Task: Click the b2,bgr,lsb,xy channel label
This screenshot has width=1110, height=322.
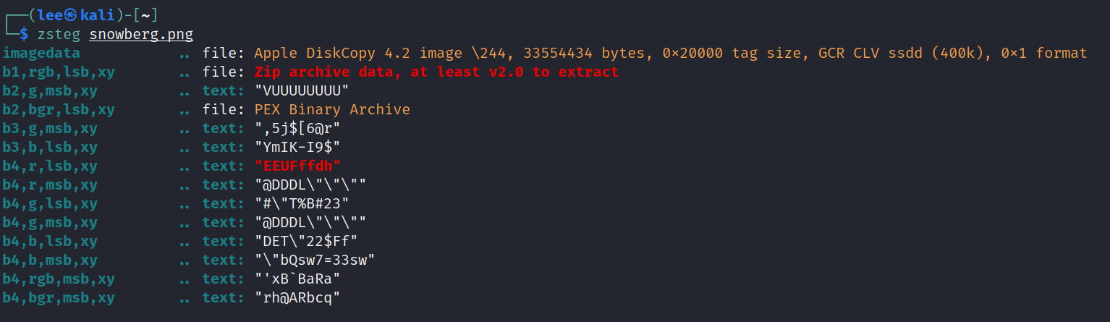Action: click(x=59, y=109)
